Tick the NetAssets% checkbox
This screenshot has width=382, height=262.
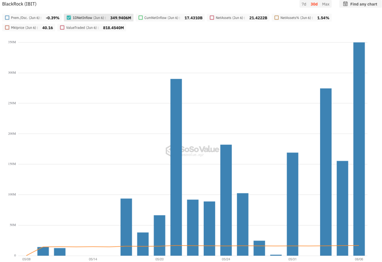click(276, 18)
